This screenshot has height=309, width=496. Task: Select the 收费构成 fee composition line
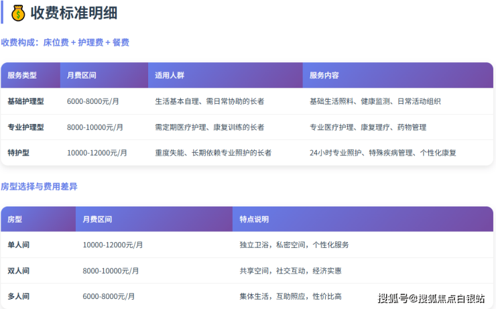(65, 42)
